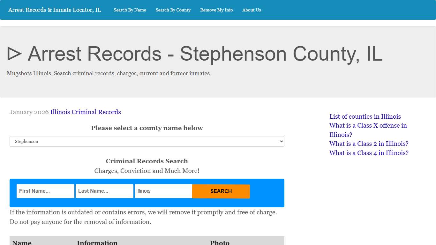Viewport: 436px width, 245px height.
Task: Click the Photo column header
Action: click(x=220, y=242)
